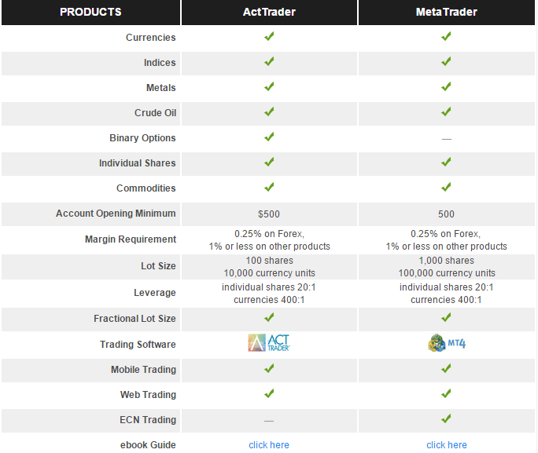Select the Commodities row label
Viewport: 538px width, 453px height.
point(146,188)
